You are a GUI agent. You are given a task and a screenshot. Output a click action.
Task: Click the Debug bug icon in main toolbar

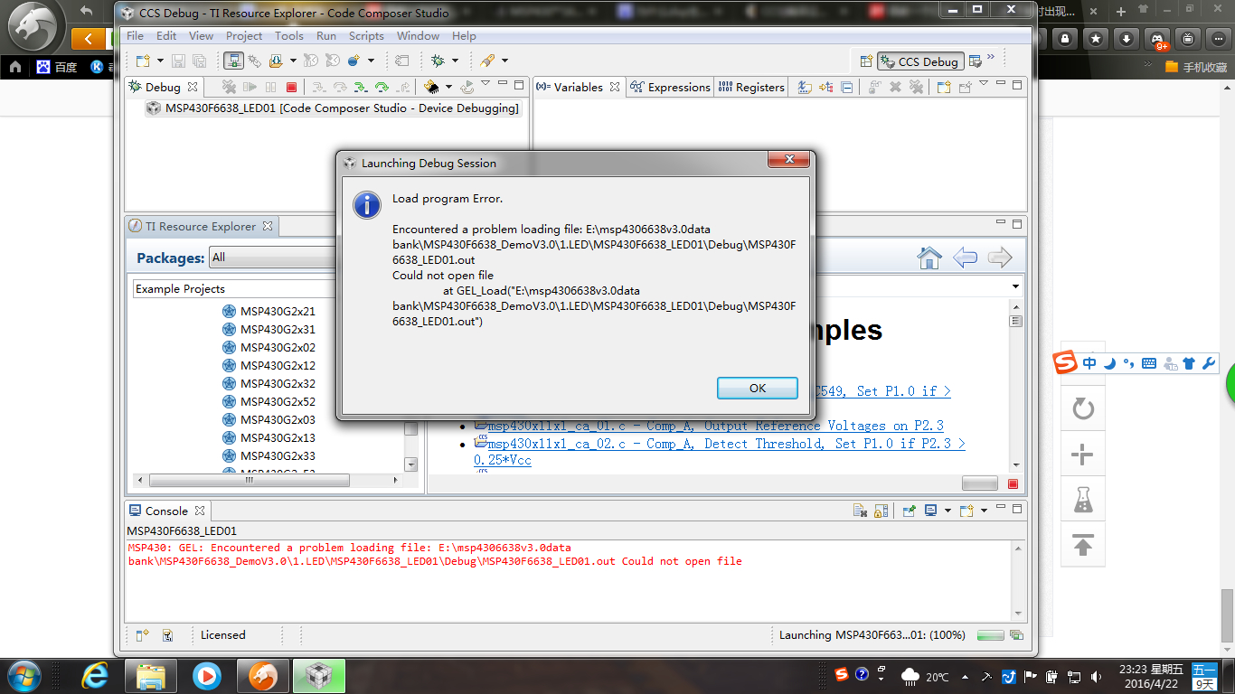(438, 61)
